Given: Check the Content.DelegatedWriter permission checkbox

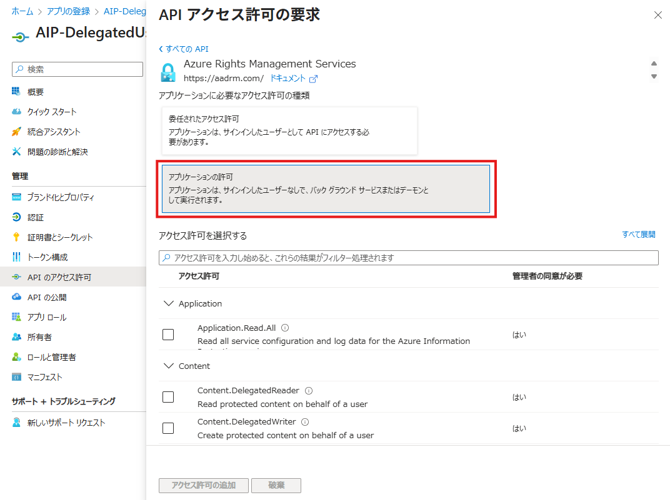Looking at the screenshot, I should 168,428.
